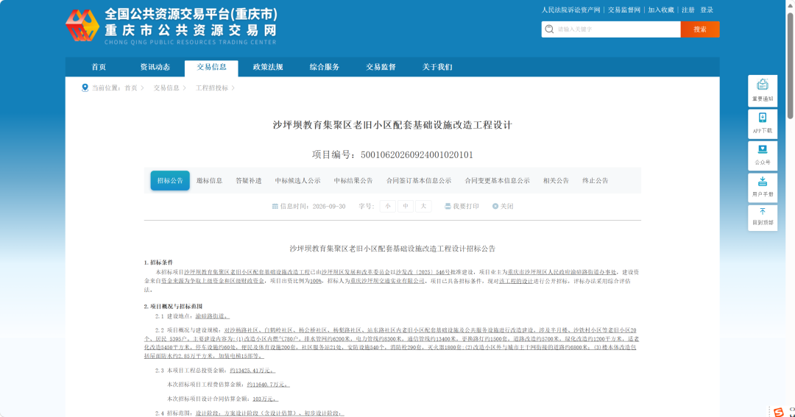Screen dimensions: 795x417
Task: Click the location pin icon beside 当前位置
Action: tap(85, 88)
